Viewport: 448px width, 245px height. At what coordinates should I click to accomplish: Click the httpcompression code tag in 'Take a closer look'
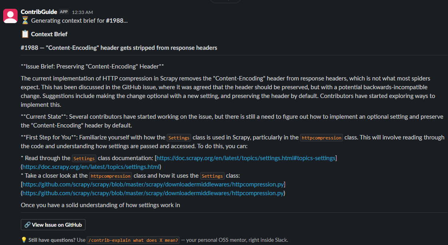[x=111, y=176]
